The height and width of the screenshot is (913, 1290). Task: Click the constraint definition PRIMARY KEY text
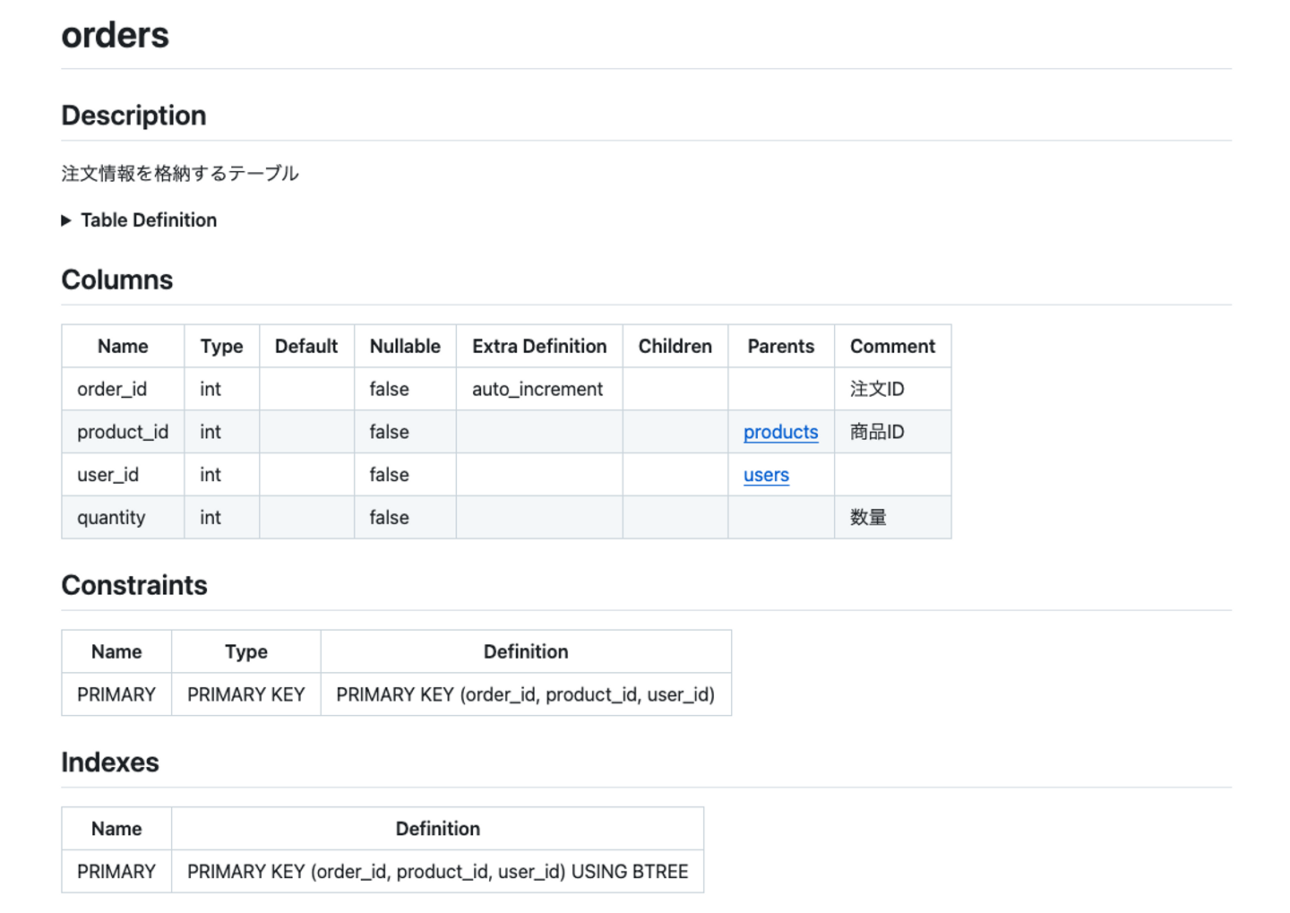tap(525, 694)
